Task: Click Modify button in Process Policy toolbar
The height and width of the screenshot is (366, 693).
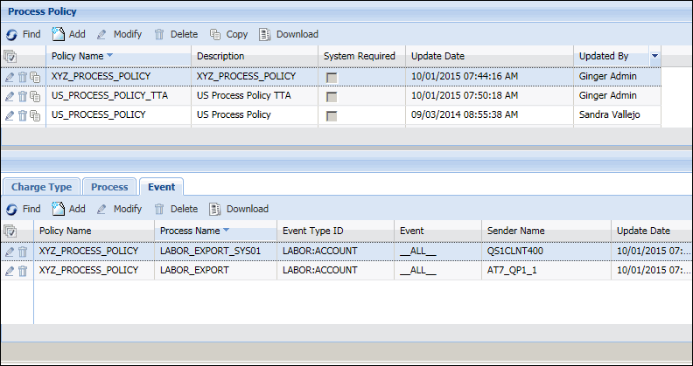Action: point(119,35)
